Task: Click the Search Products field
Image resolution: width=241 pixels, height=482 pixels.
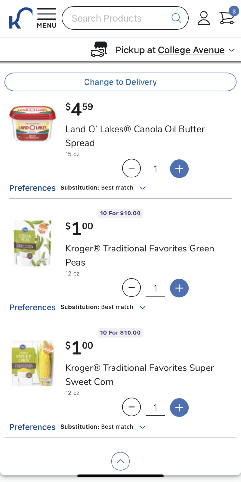Action: 119,18
